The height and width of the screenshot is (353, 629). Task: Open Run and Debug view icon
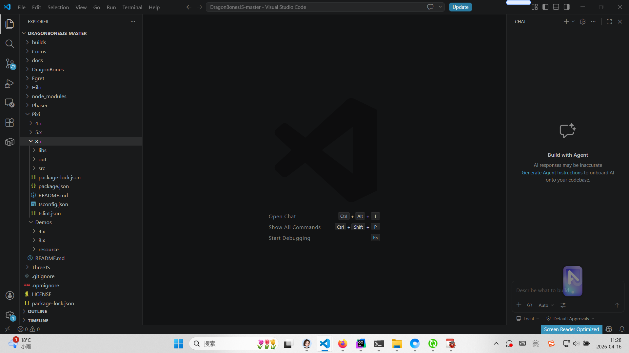(10, 83)
